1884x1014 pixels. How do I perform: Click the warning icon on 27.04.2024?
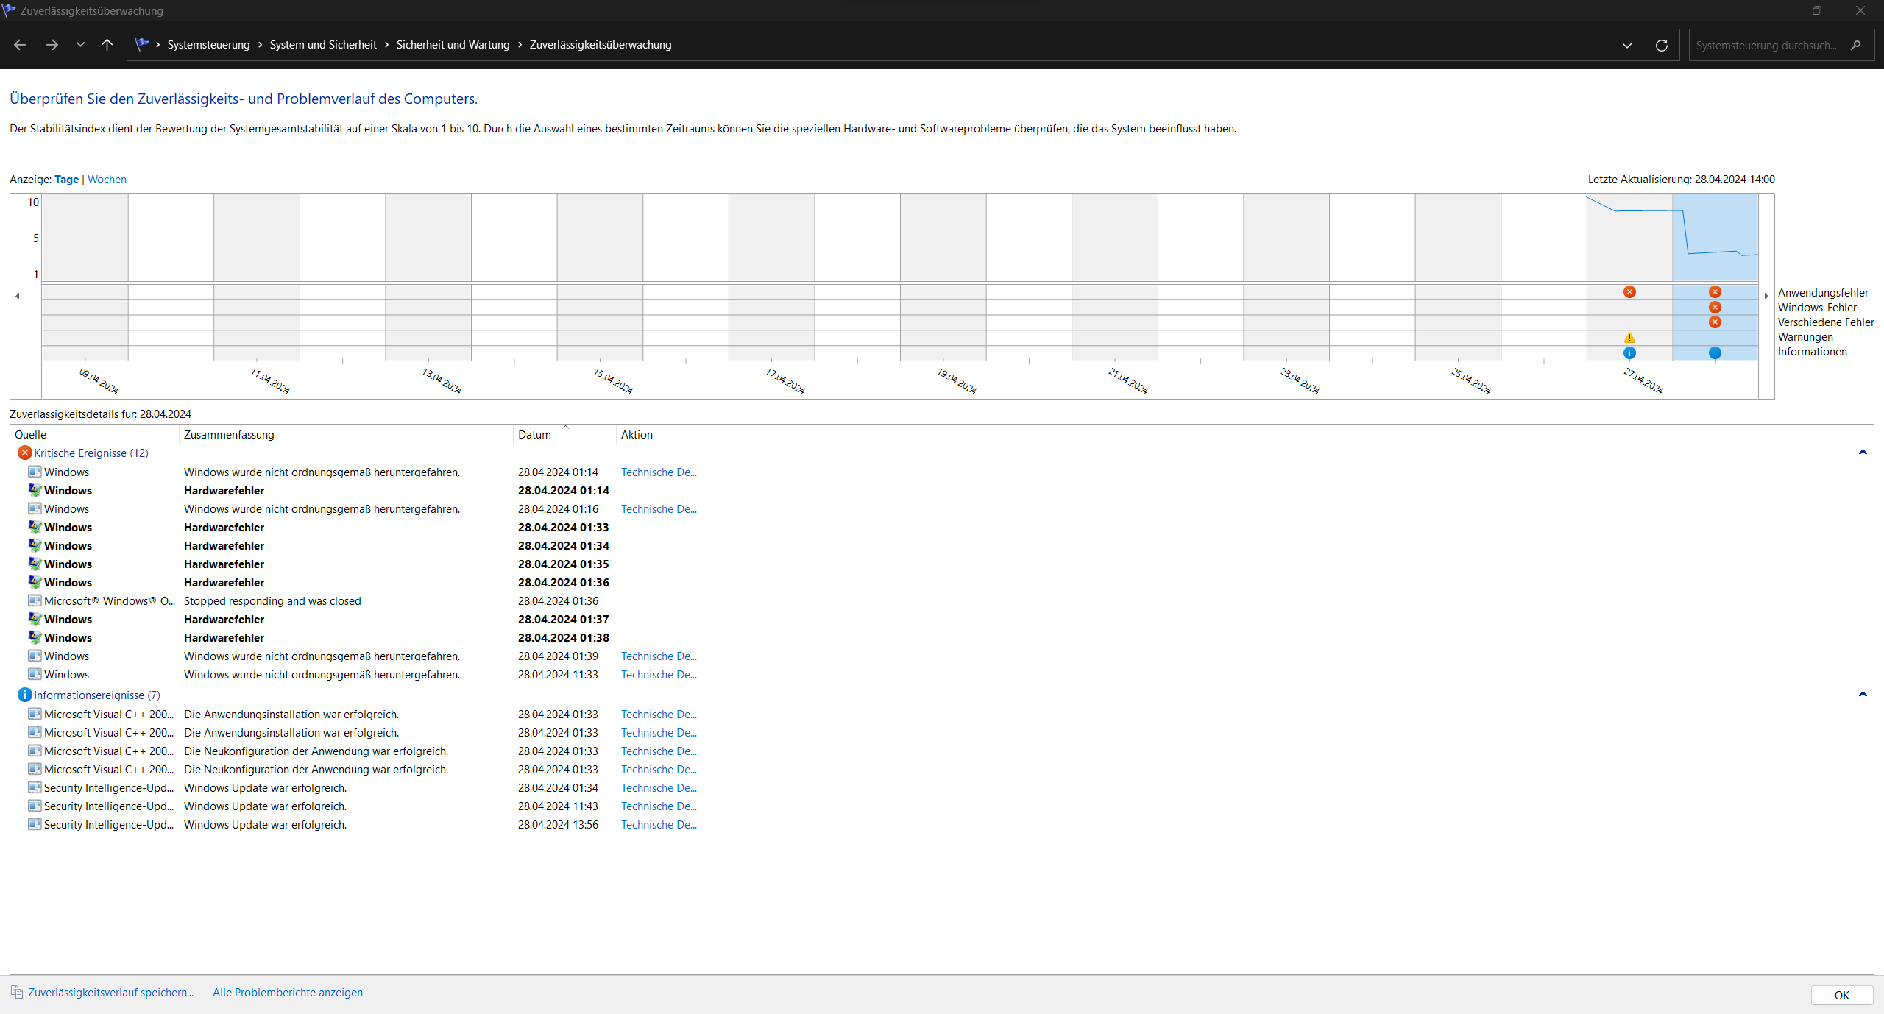[1629, 338]
